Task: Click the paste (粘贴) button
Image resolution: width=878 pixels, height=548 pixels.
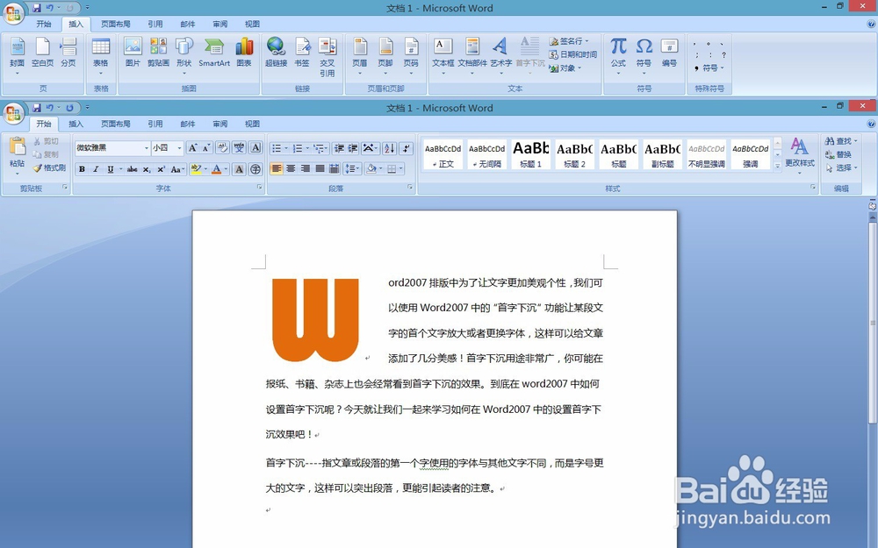Action: click(18, 153)
